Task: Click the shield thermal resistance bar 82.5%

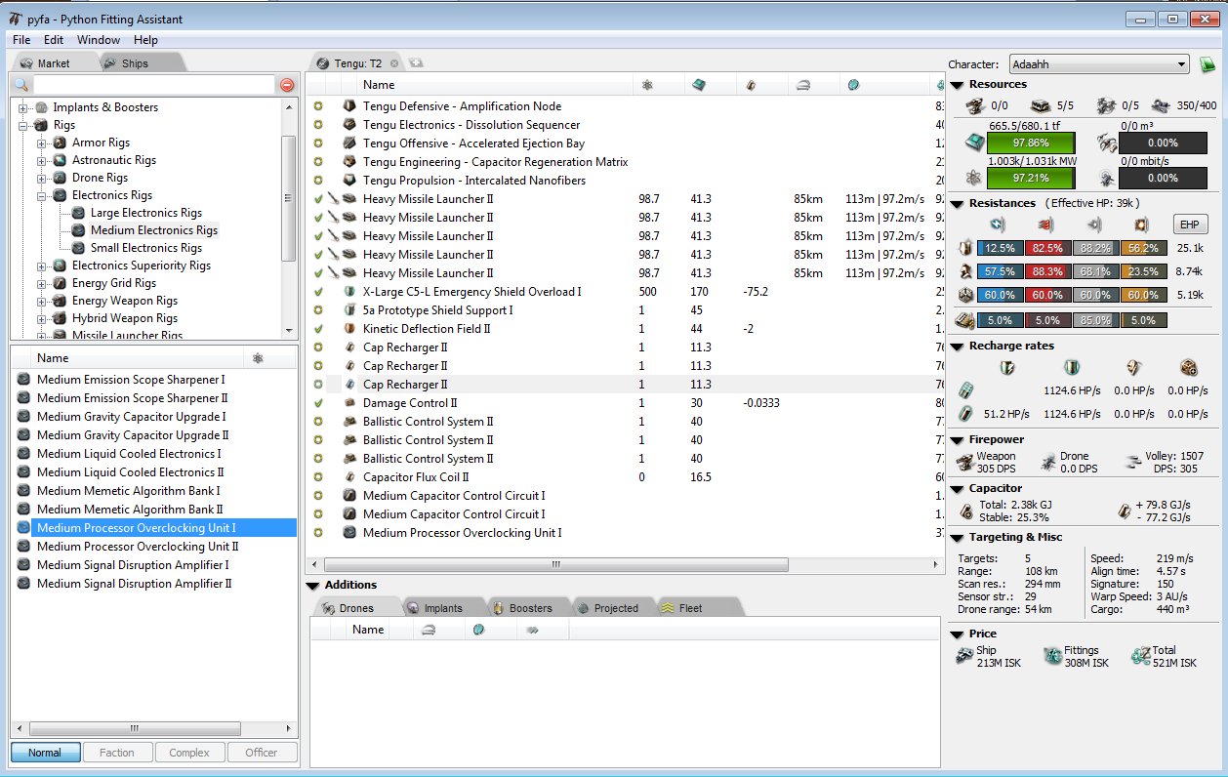Action: [x=1047, y=248]
